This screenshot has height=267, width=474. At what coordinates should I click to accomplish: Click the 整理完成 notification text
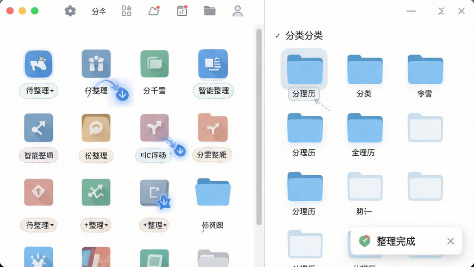(396, 241)
